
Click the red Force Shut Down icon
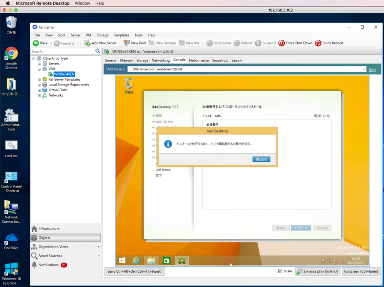[282, 43]
